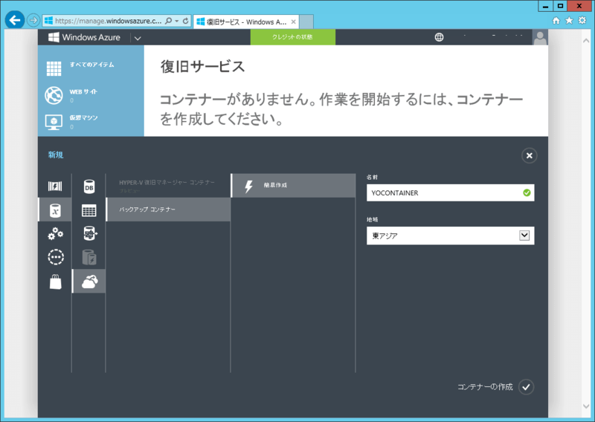Open the 地域 dropdown showing 東アジア
The image size is (595, 422).
click(451, 236)
